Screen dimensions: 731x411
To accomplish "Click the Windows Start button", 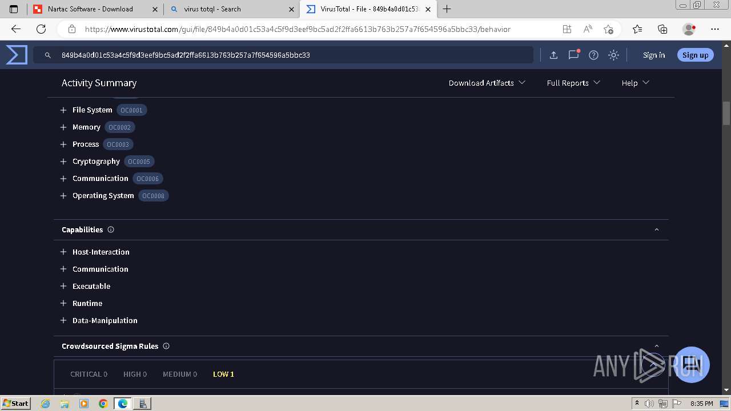I will [16, 404].
